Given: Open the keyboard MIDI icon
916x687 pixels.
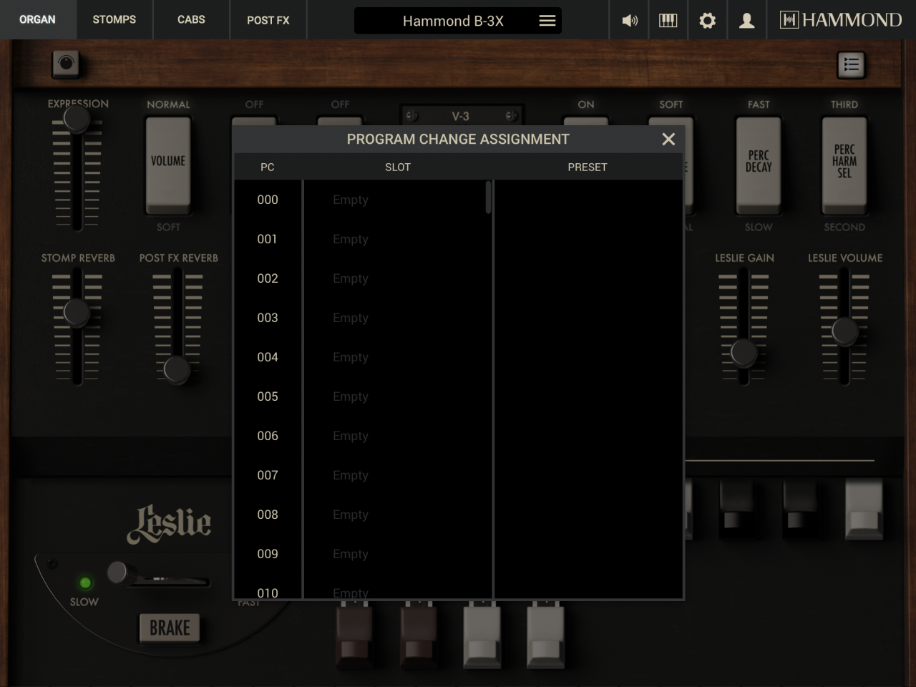Looking at the screenshot, I should coord(668,20).
